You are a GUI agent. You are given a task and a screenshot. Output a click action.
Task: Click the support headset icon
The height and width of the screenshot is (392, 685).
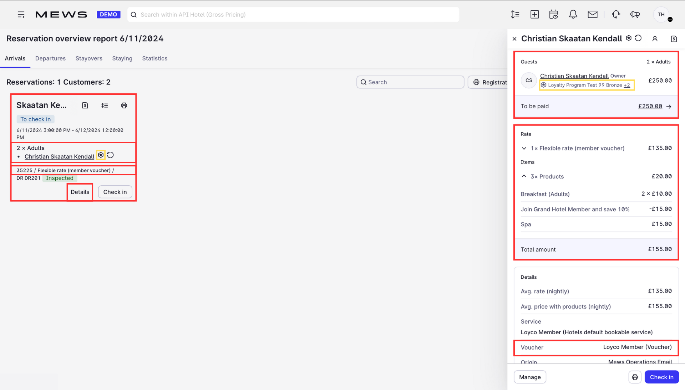coord(616,15)
